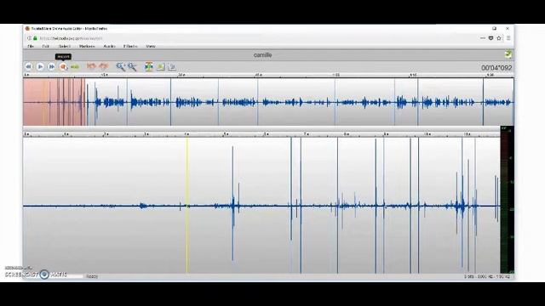Open the Markers menu
545x306 pixels.
87,46
